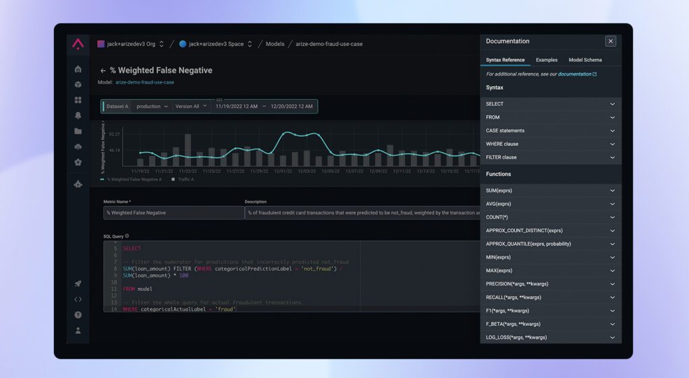The height and width of the screenshot is (378, 689).
Task: Open the rocket icon in sidebar
Action: [78, 283]
